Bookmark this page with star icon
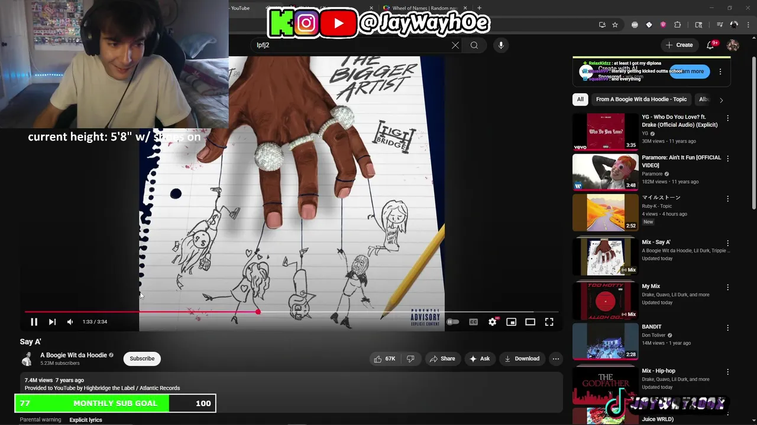 coord(615,25)
